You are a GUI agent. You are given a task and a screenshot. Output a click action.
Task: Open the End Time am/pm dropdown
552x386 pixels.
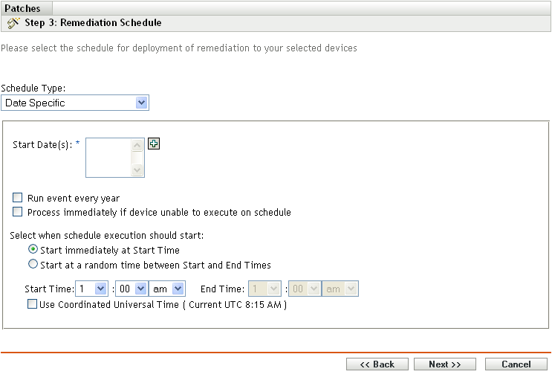pyautogui.click(x=340, y=289)
